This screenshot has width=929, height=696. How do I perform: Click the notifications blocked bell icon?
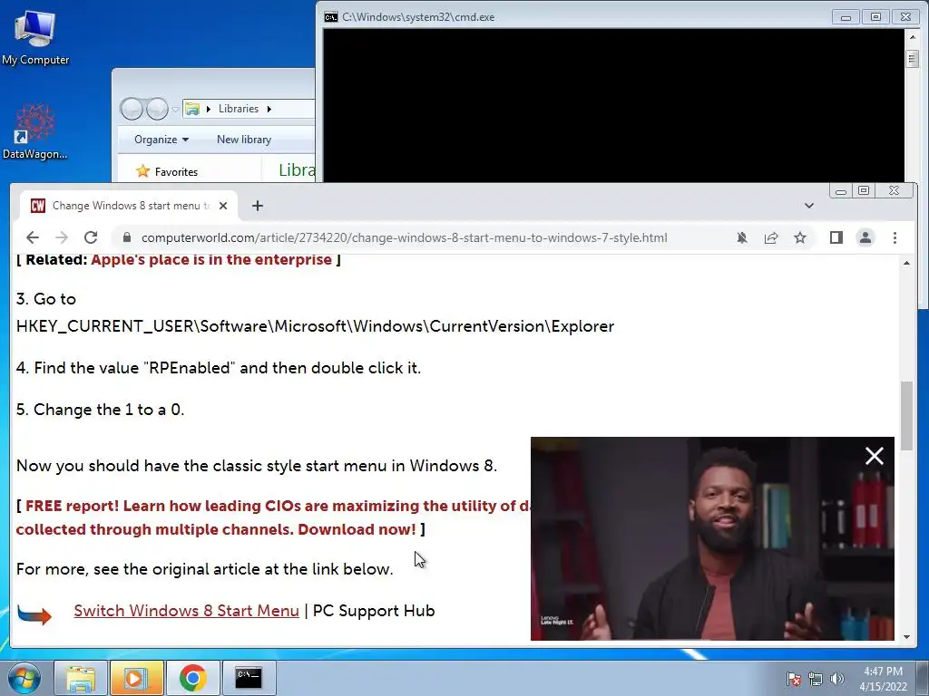[742, 238]
